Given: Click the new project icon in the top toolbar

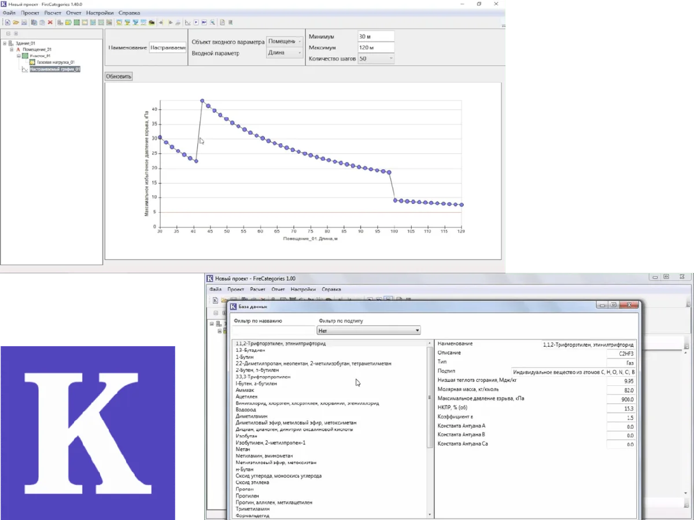Looking at the screenshot, I should coord(8,23).
